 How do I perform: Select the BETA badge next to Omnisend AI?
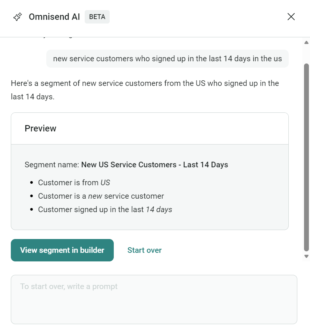coord(97,17)
